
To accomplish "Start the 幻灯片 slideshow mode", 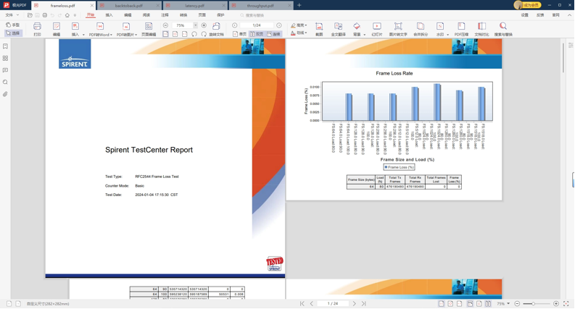I will pos(376,29).
